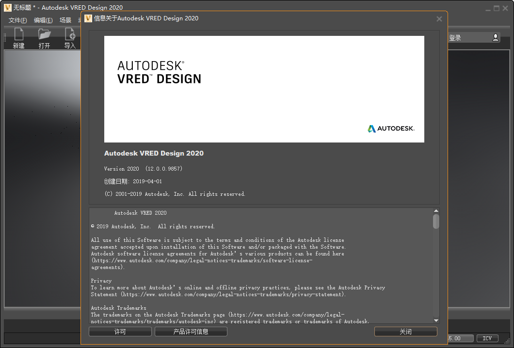Click the ICV indicator in the status bar
The width and height of the screenshot is (514, 348).
point(487,338)
